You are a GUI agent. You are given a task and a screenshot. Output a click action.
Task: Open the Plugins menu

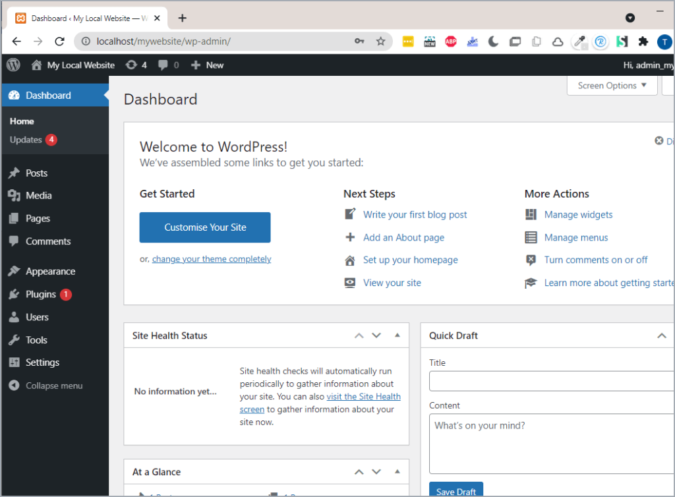tap(40, 294)
